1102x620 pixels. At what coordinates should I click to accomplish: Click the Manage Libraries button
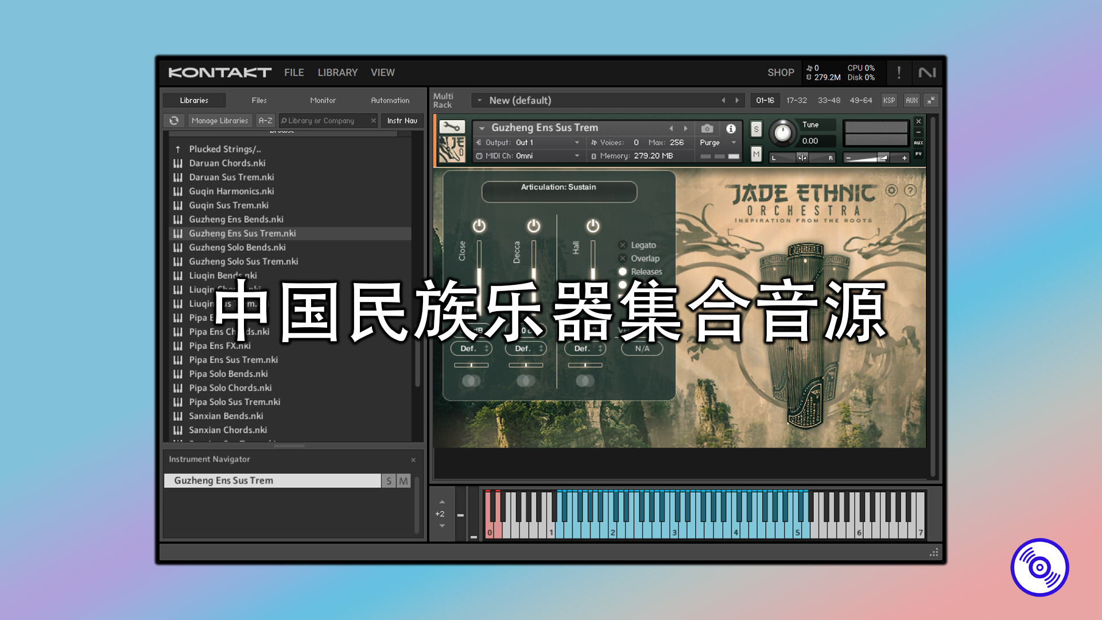(220, 121)
